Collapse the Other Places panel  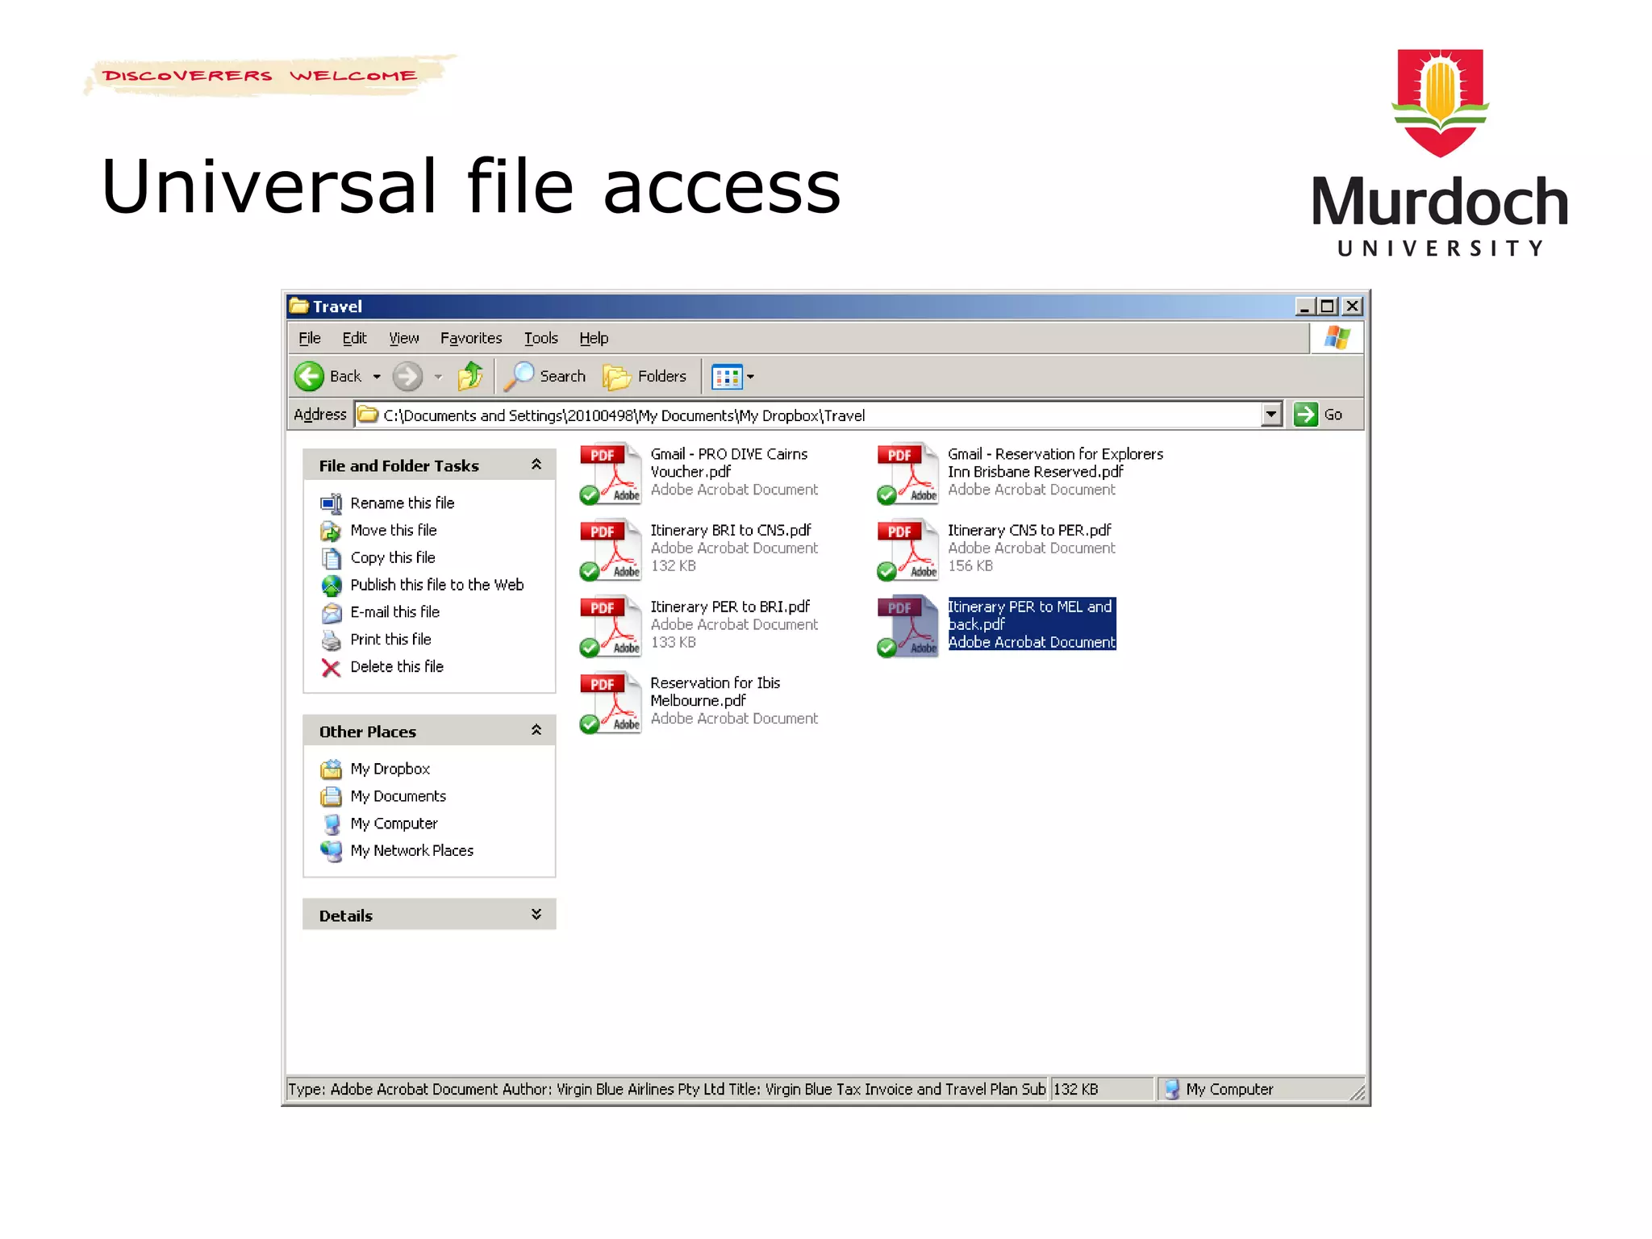(536, 731)
